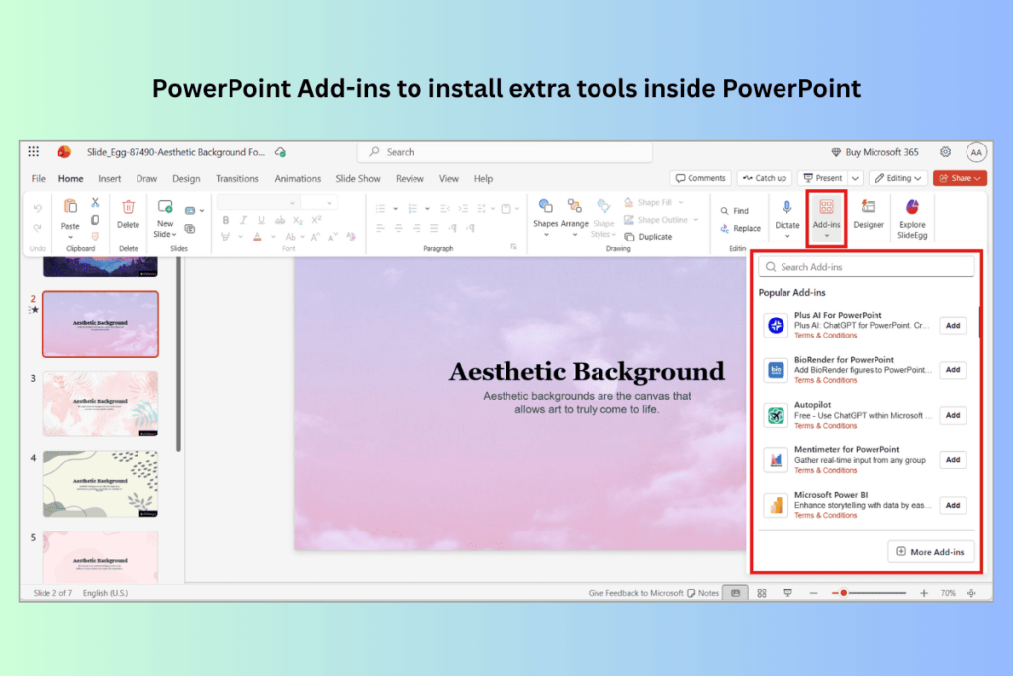This screenshot has height=676, width=1013.
Task: Toggle Bold formatting
Action: [226, 220]
